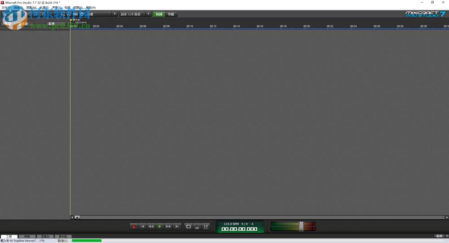
Task: Play the project with green play button
Action: click(x=159, y=226)
